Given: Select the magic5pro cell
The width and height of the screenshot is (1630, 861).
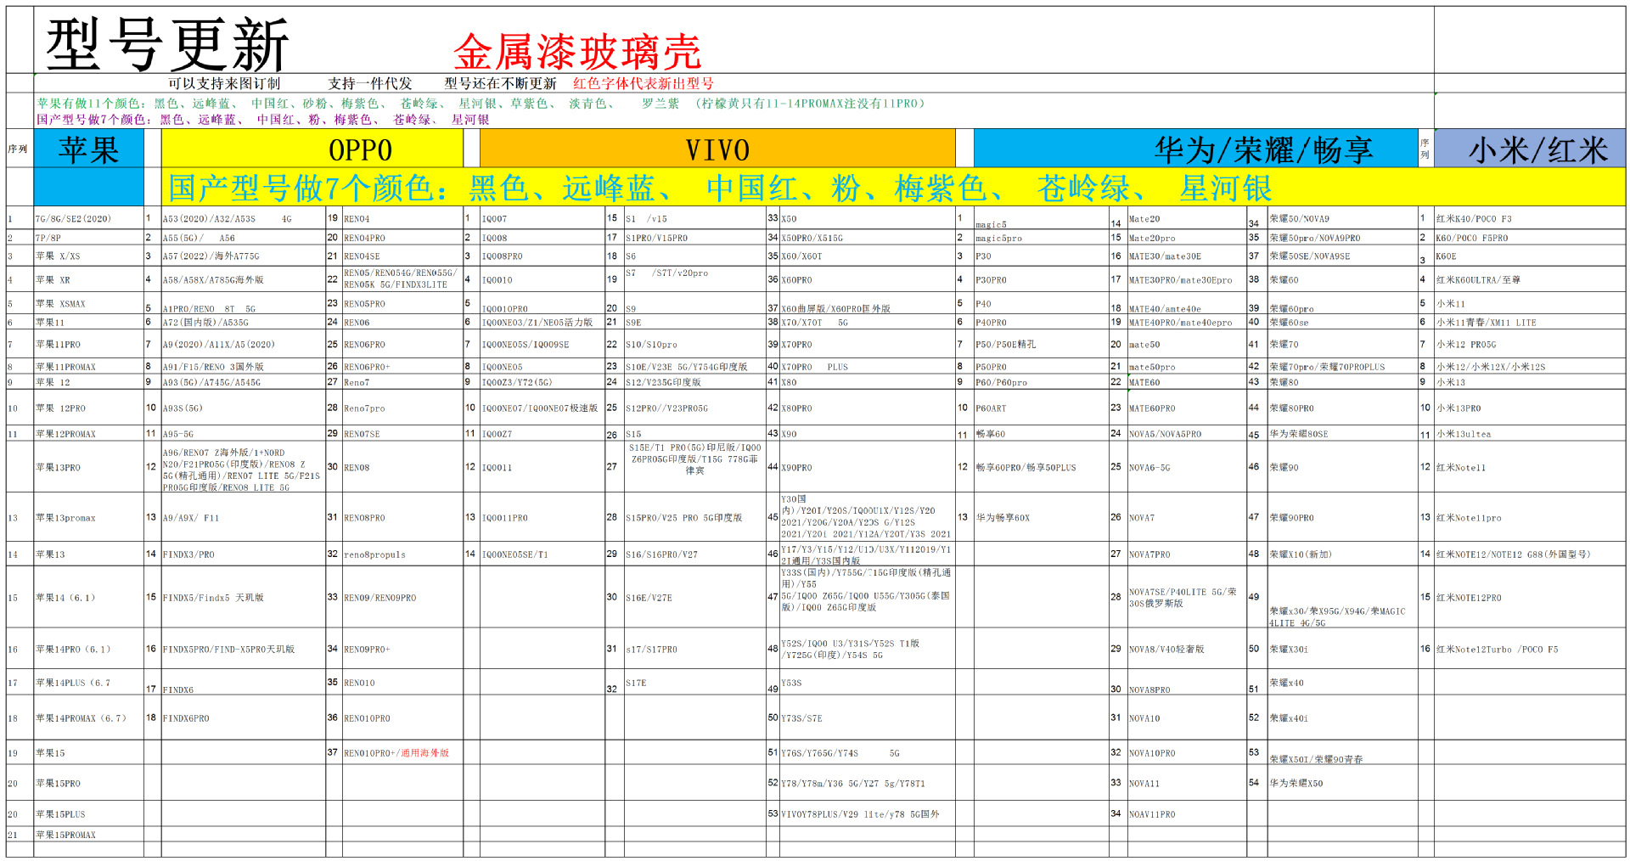Looking at the screenshot, I should (1041, 238).
